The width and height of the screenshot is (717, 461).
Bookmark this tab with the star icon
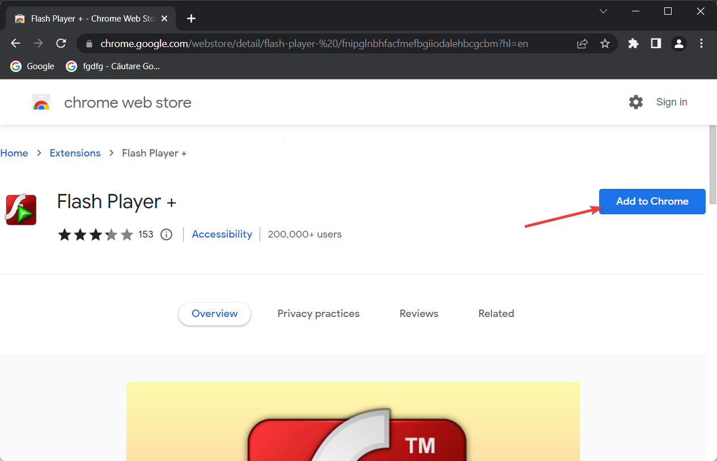[605, 44]
